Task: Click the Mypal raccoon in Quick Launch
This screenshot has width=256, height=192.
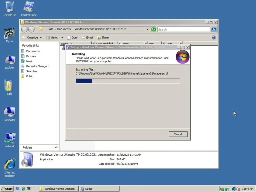Action: (29, 189)
